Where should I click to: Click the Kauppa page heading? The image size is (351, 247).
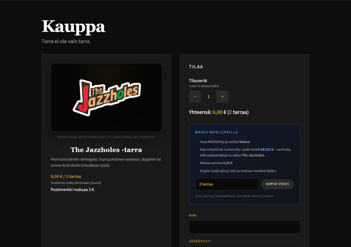(x=73, y=27)
